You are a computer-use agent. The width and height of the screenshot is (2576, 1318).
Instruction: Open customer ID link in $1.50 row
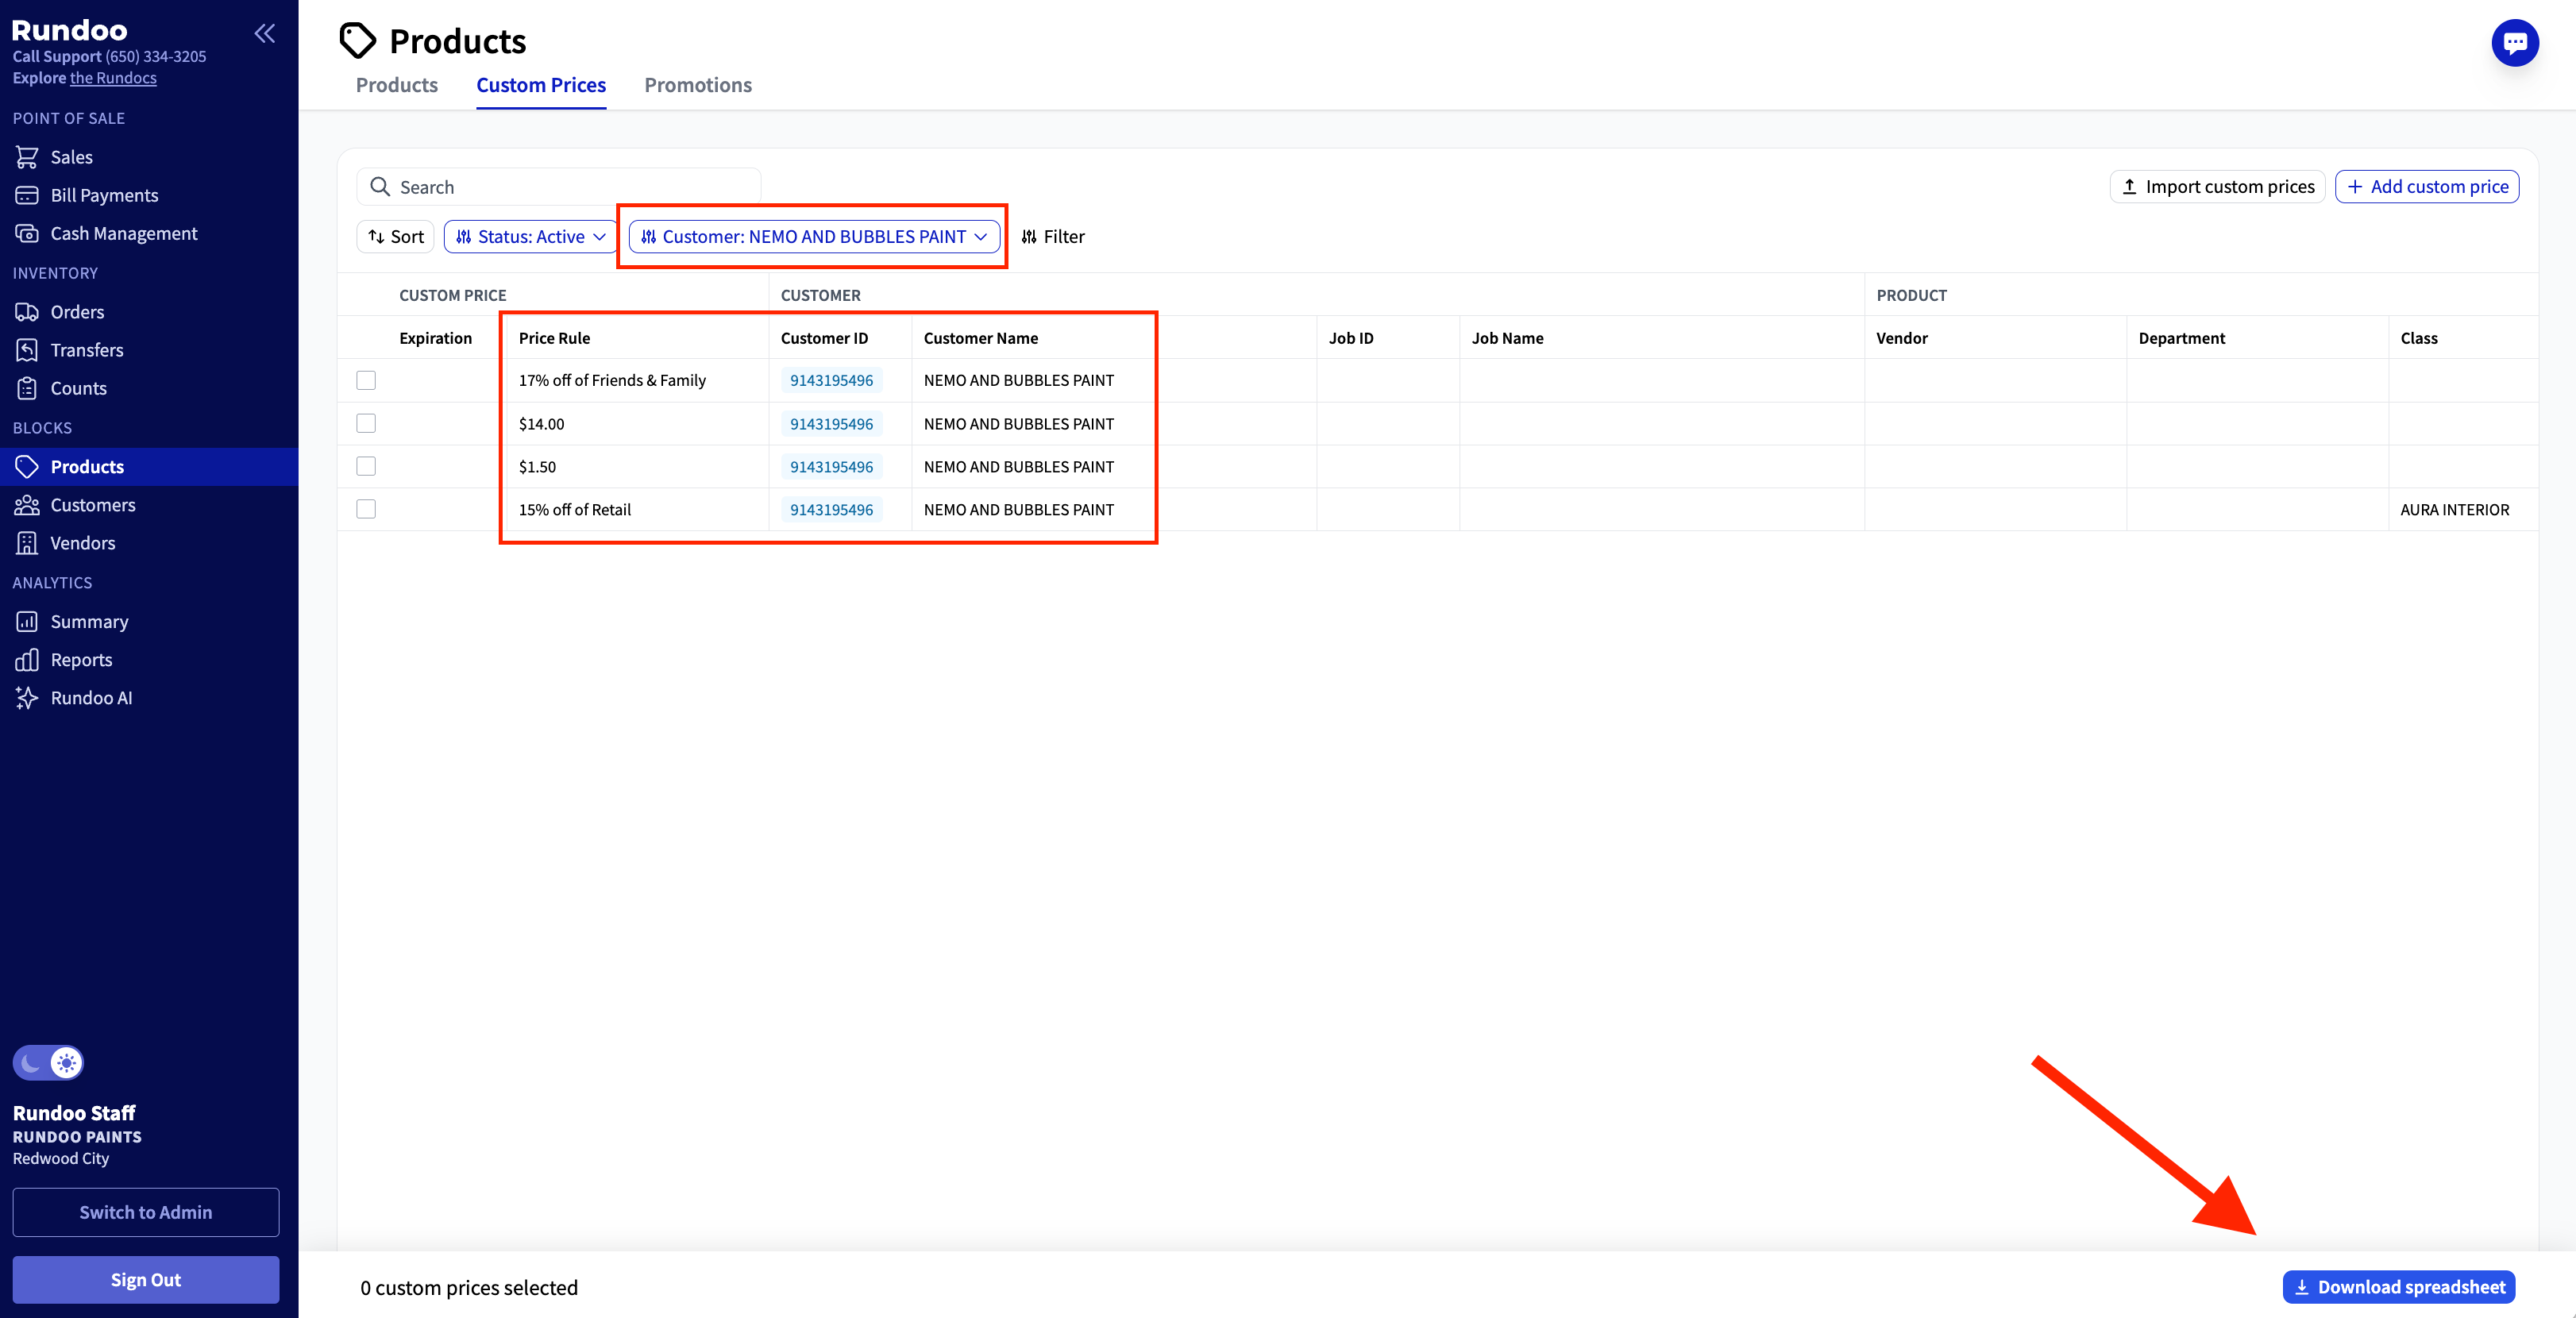coord(831,467)
